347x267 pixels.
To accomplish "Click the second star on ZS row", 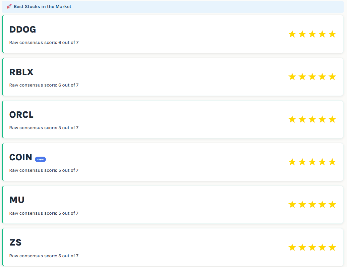I will tap(302, 247).
